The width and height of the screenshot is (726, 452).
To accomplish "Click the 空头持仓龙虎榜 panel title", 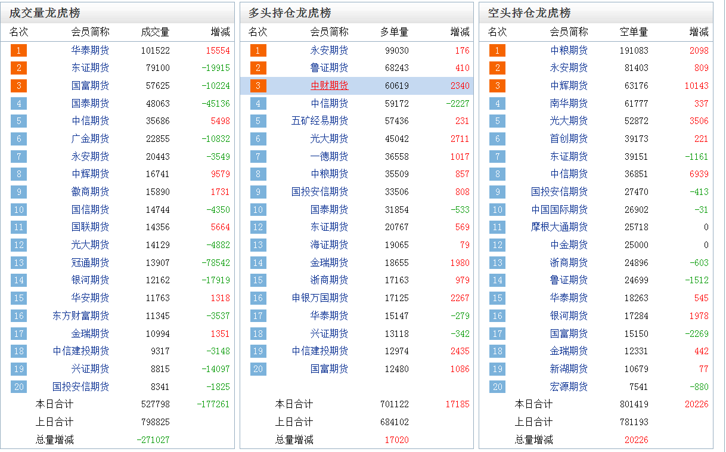I will click(529, 13).
